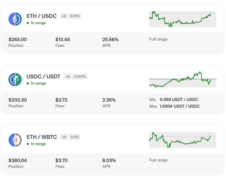Click the $13.44 fees value

pyautogui.click(x=63, y=40)
